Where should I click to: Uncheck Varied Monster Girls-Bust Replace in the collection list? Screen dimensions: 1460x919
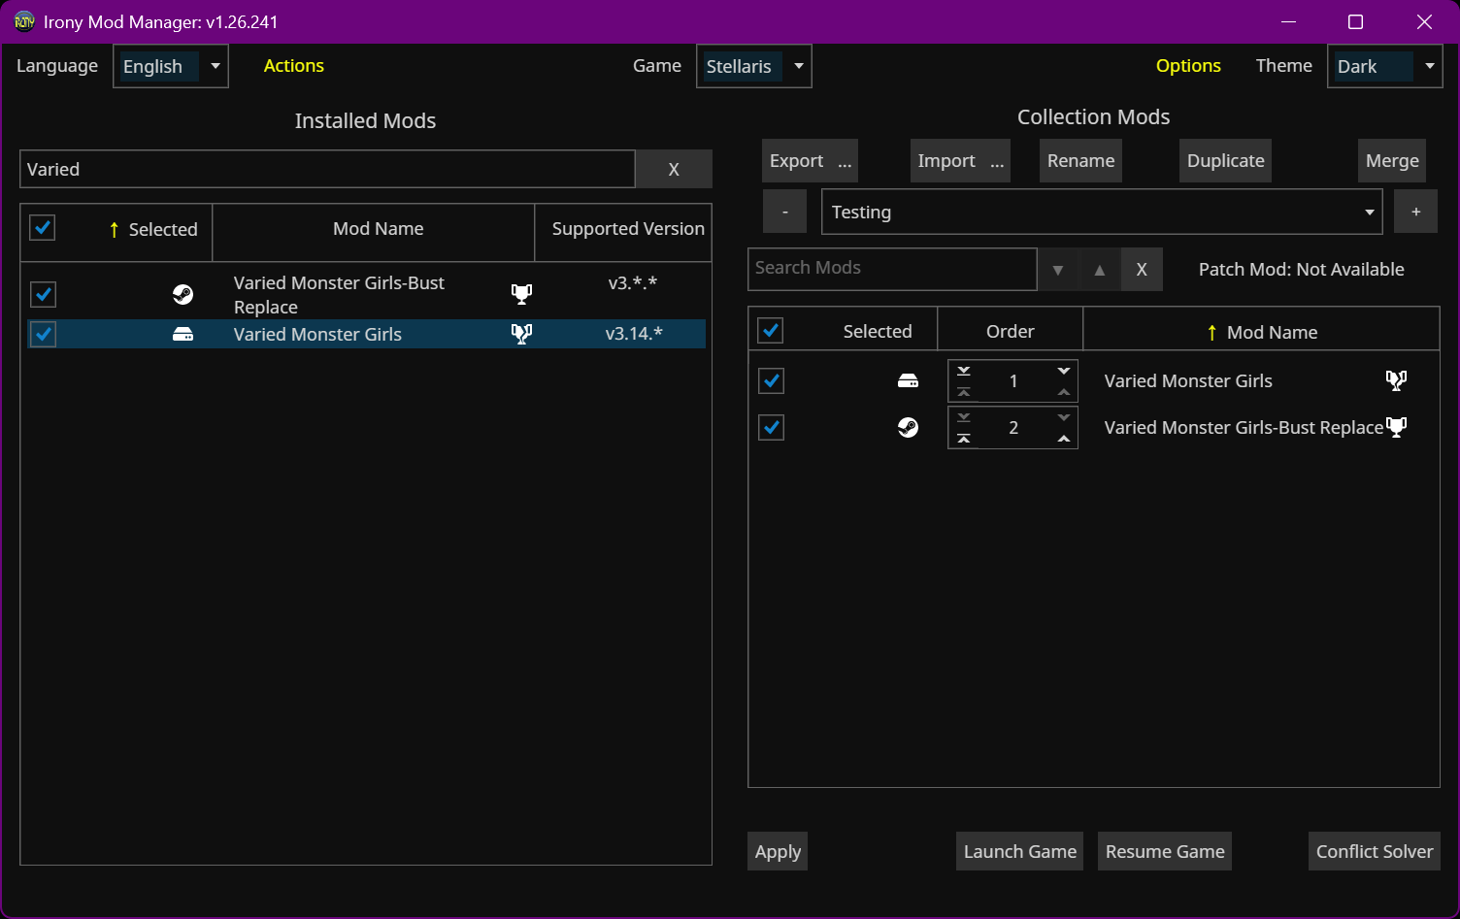point(771,427)
